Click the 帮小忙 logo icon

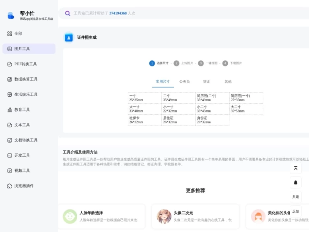point(10,16)
